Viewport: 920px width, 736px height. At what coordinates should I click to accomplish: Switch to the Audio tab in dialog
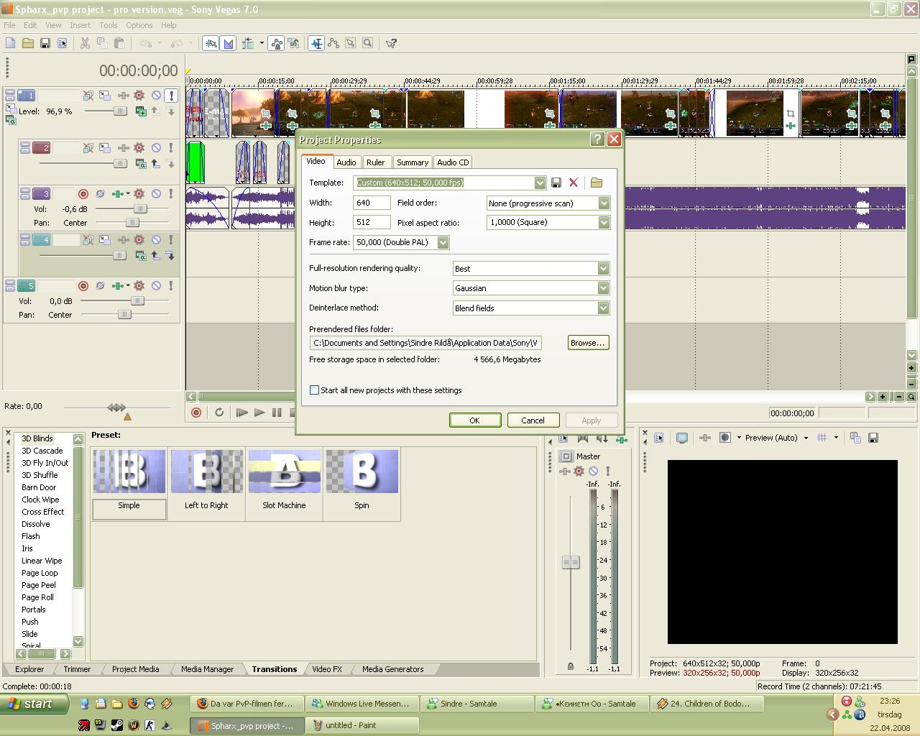pos(346,162)
